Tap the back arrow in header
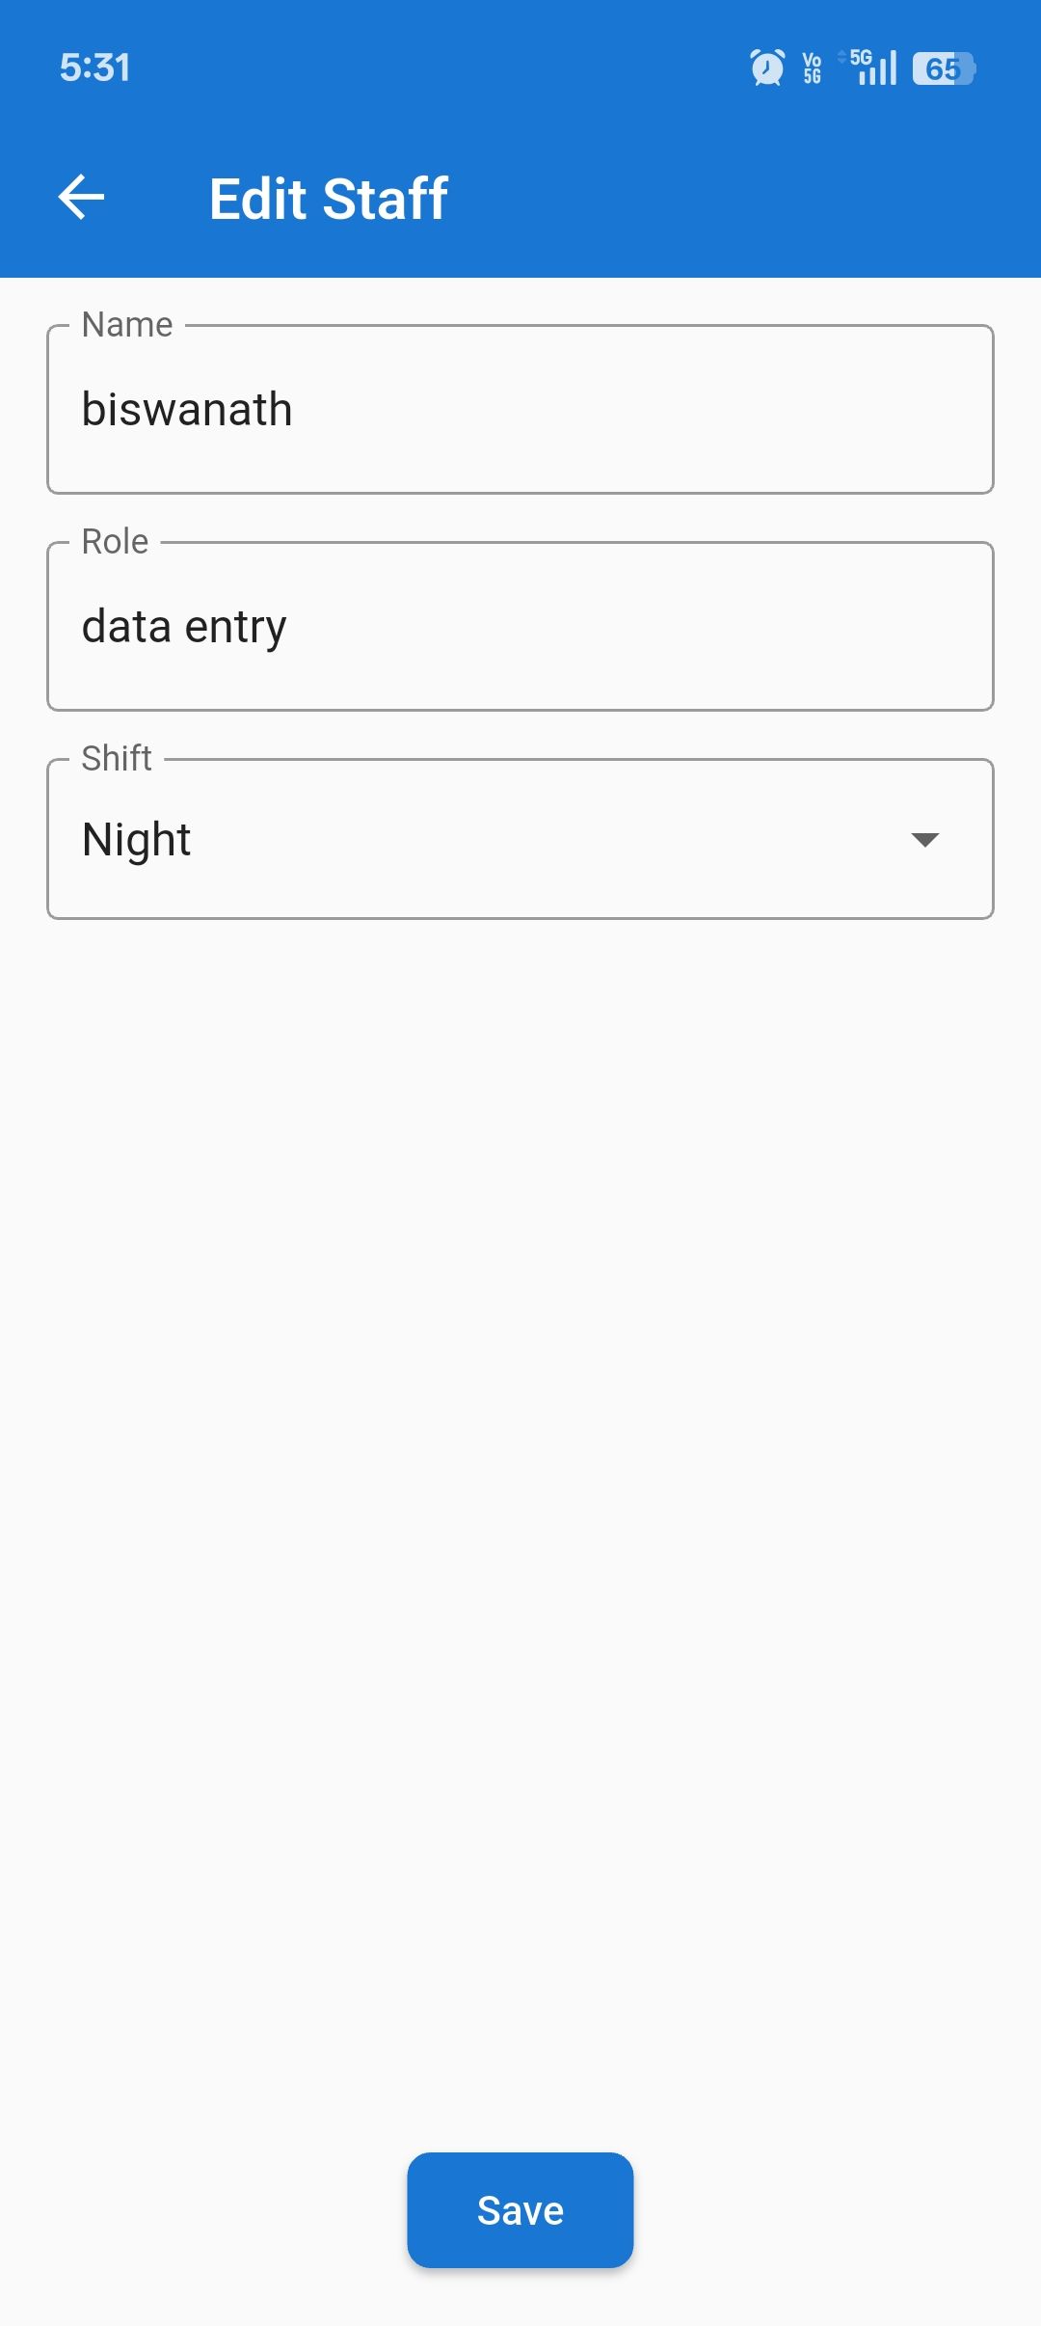Image resolution: width=1041 pixels, height=2326 pixels. coord(82,198)
